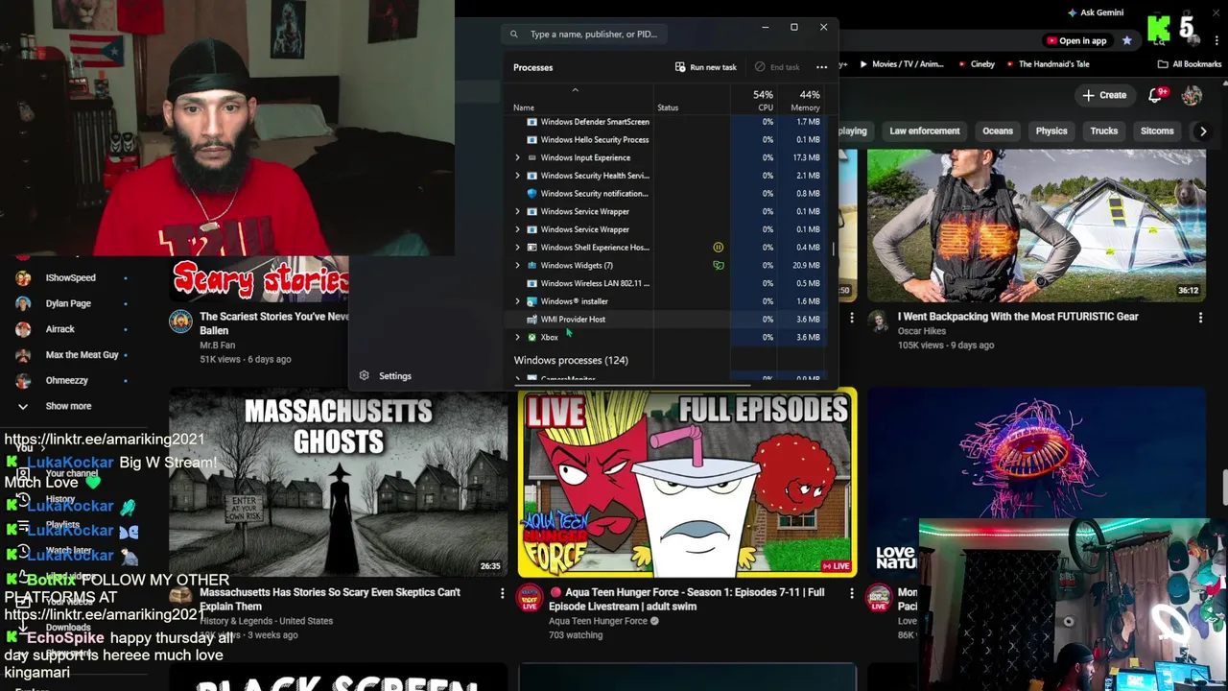Open Dylan Page subscription channel
This screenshot has height=691, width=1228.
(68, 303)
